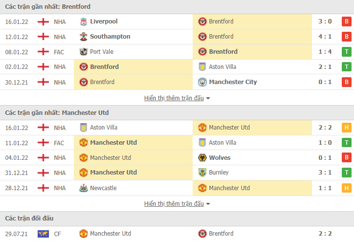
Task: Click the red B badge on Liverpool row
Action: coord(346,22)
